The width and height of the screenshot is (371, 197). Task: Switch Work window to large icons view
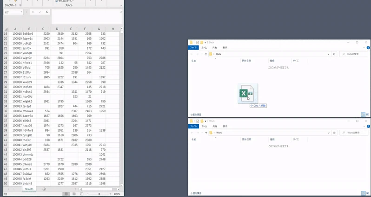367,193
